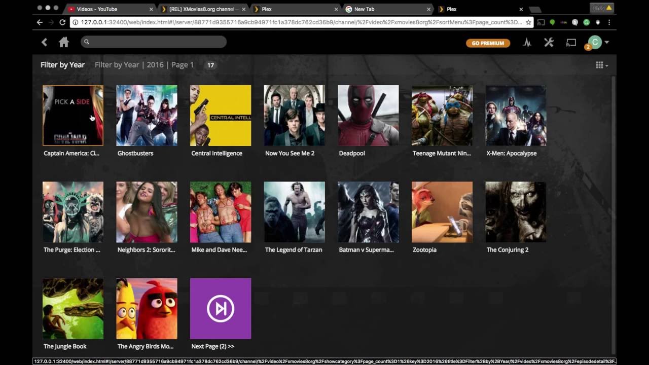
Task: Click the GO PREMIUM button
Action: (x=488, y=43)
